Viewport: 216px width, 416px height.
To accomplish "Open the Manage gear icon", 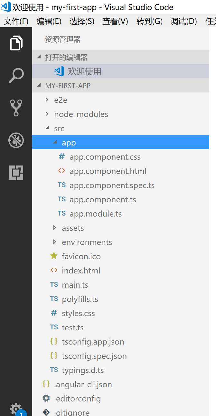I will 16,409.
